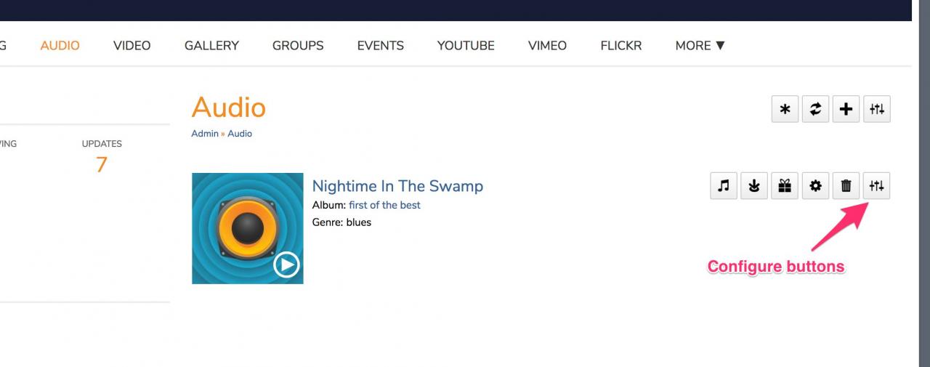Click the refresh arrows icon button
Screen dimensions: 930x367
pyautogui.click(x=815, y=109)
